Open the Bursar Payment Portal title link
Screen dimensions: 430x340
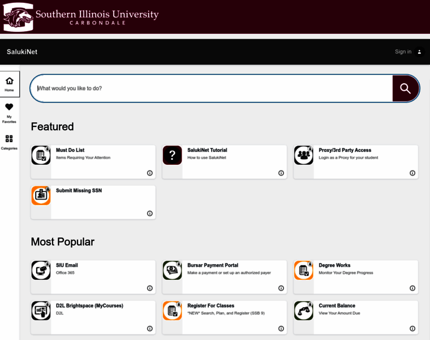[213, 265]
